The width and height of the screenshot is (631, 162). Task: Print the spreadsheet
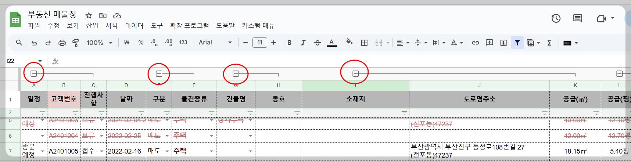pyautogui.click(x=62, y=43)
